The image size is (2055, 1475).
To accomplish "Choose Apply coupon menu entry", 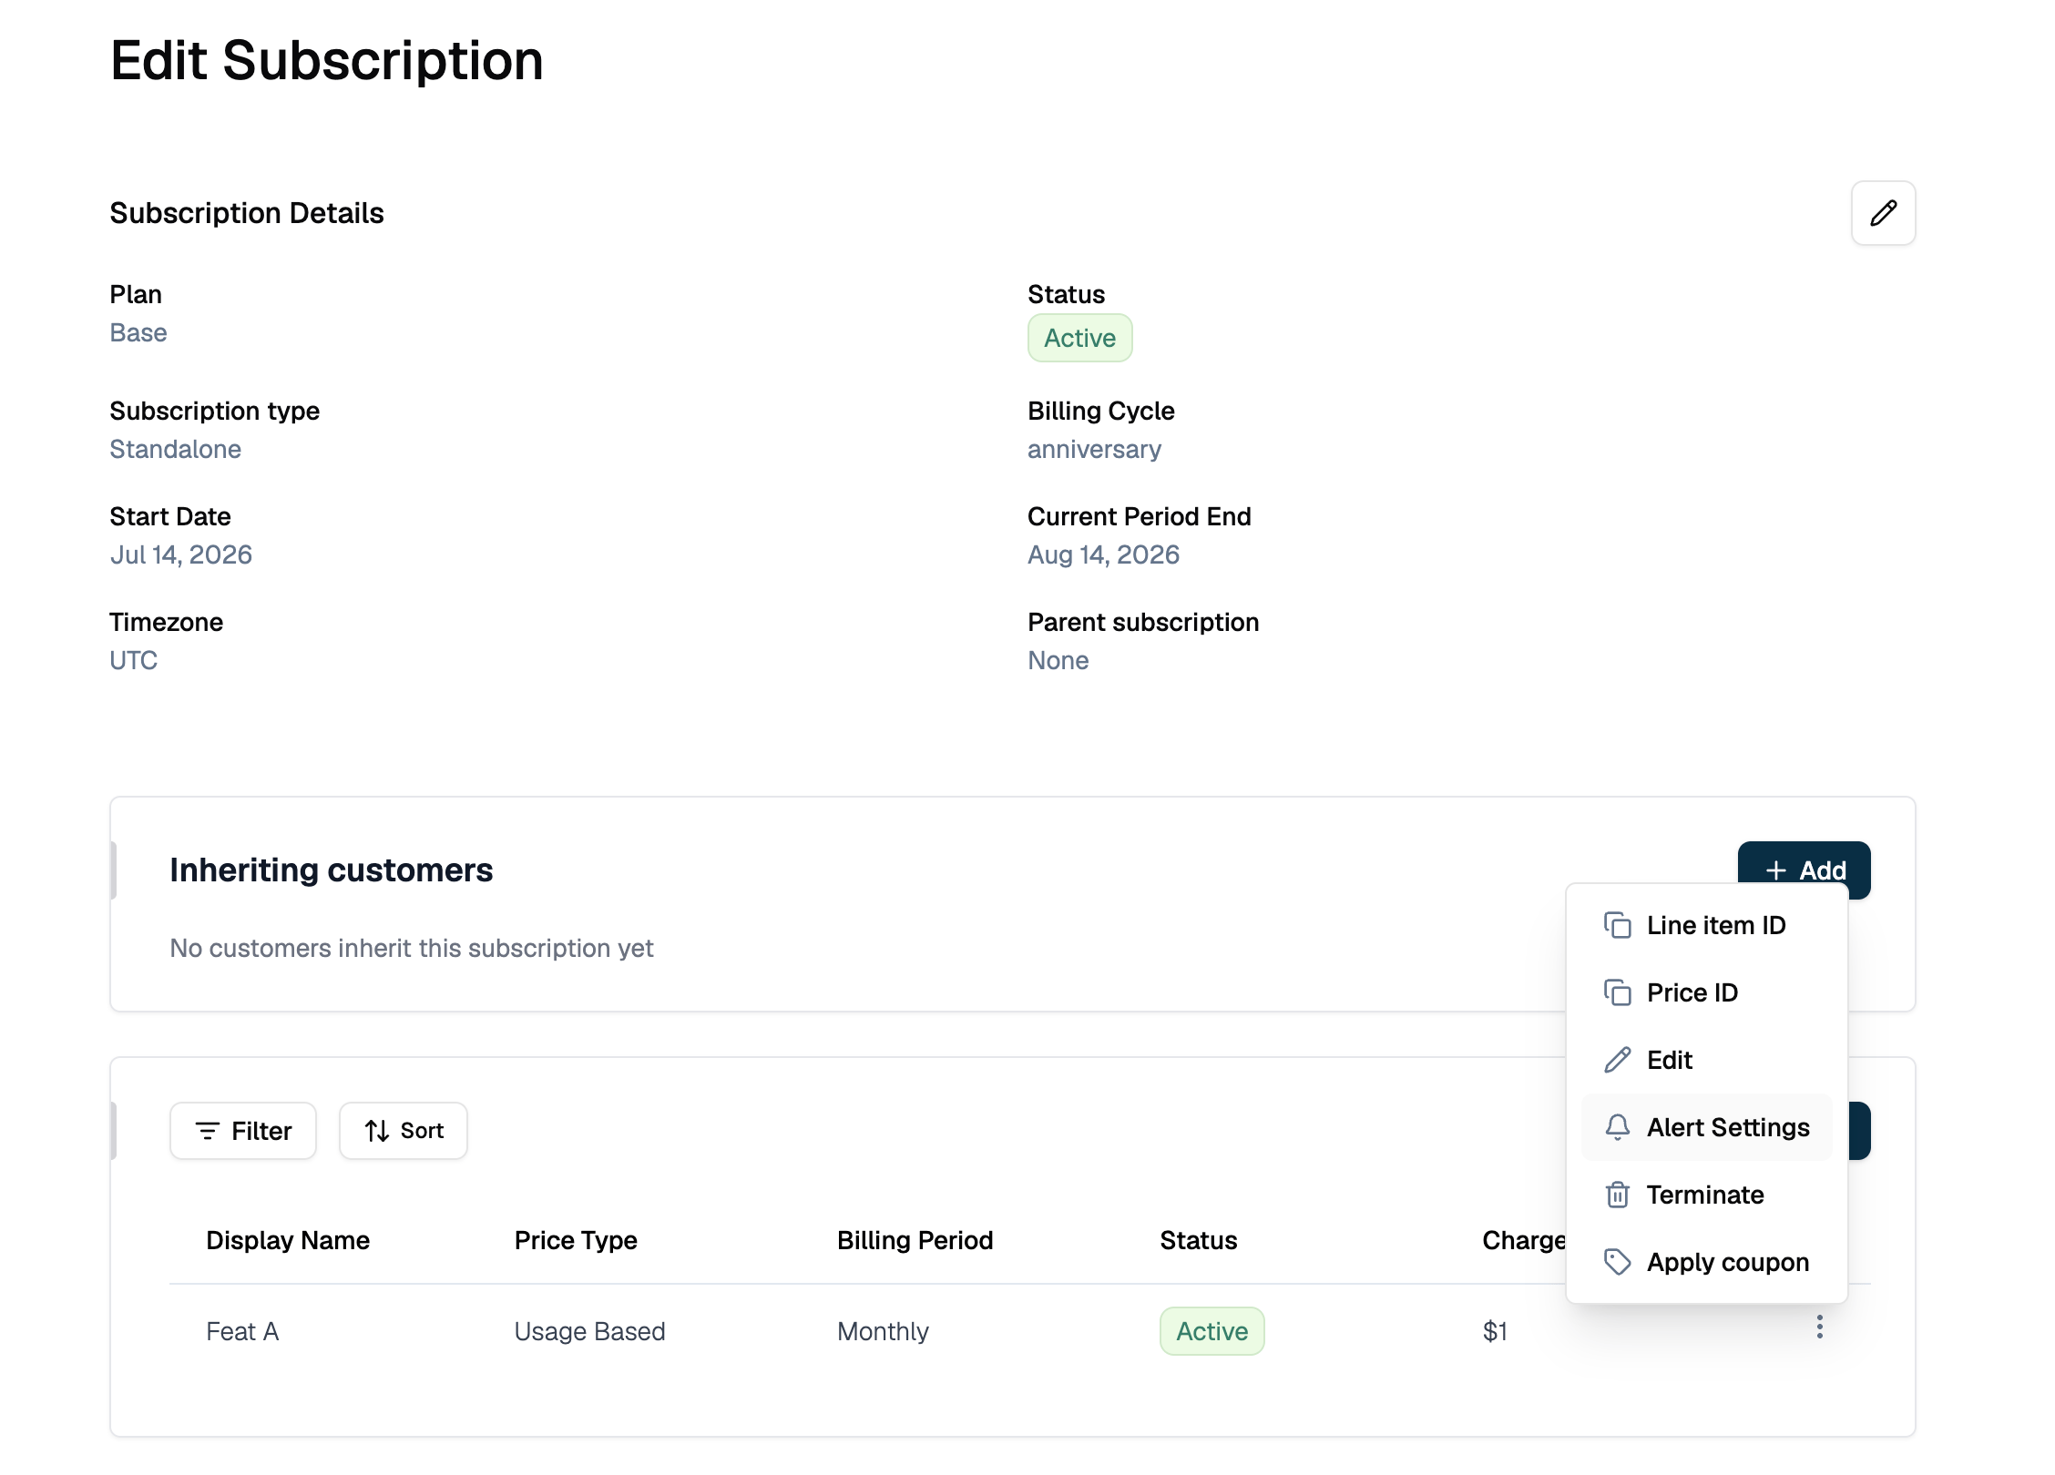I will point(1706,1262).
